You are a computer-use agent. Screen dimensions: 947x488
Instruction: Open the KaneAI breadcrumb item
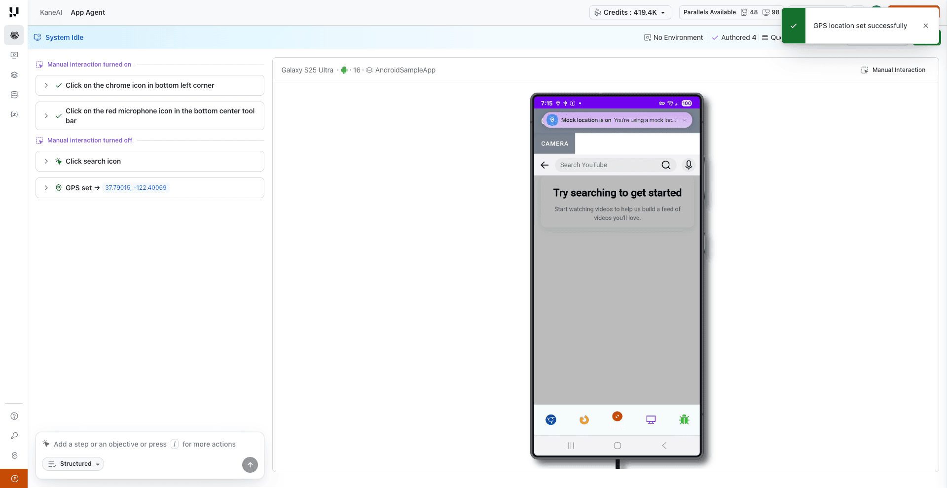51,12
